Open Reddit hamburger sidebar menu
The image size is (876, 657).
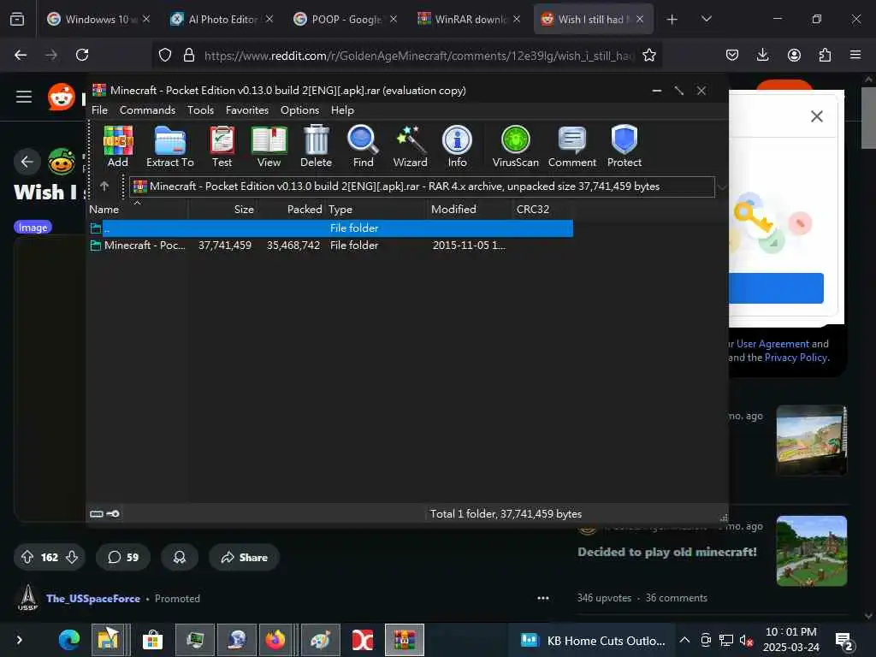(23, 97)
